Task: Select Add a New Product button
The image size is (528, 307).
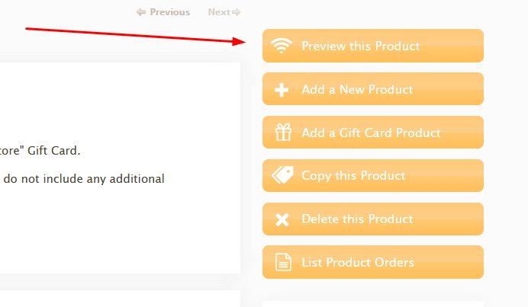Action: [x=373, y=89]
